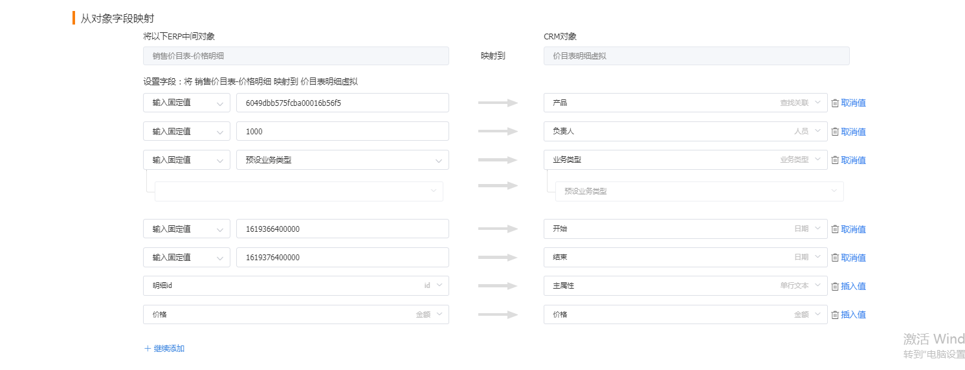Open the 负责人 CRM field dropdown

pos(685,131)
